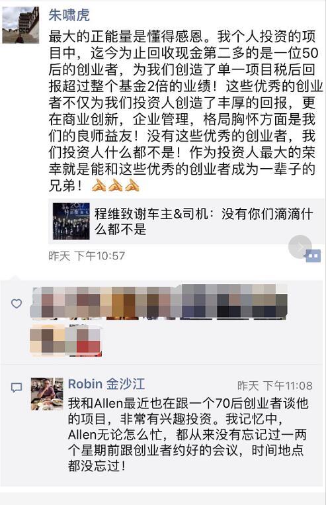The height and width of the screenshot is (505, 326).
Task: Click the 朱啸虎 username link
Action: (69, 15)
